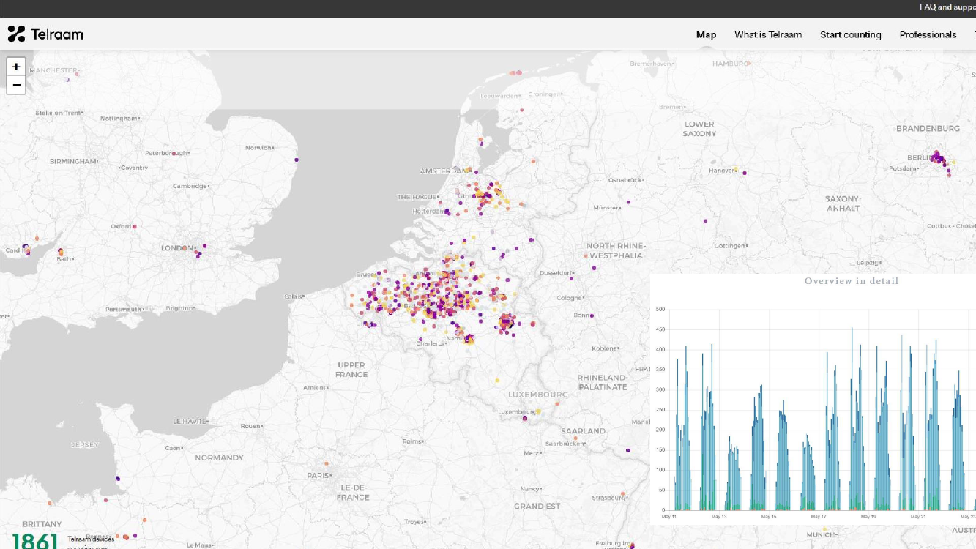This screenshot has height=549, width=976.
Task: Click the sensor dot near Hanover
Action: pos(744,173)
